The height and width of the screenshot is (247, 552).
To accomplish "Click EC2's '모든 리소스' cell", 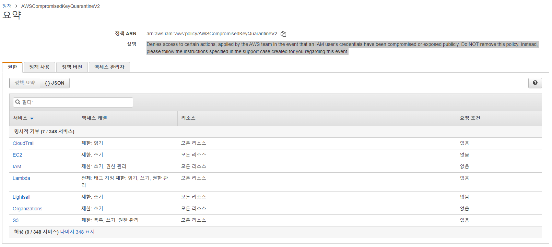I will click(x=193, y=155).
